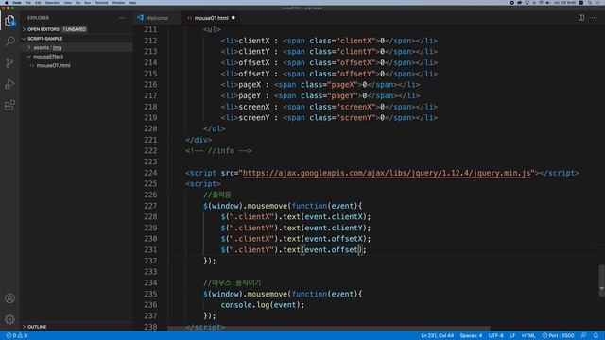Click the Wi-Fi icon in macOS menu bar
This screenshot has width=605, height=340.
point(541,2)
